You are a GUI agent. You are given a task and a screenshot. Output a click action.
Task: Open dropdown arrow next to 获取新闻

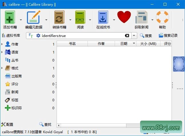tap(152, 20)
